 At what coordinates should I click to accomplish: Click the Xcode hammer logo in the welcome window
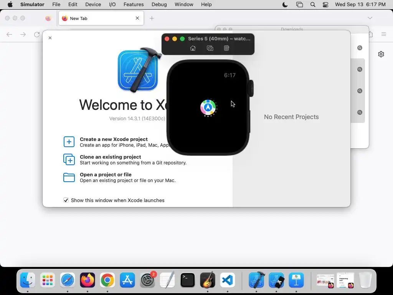139,70
